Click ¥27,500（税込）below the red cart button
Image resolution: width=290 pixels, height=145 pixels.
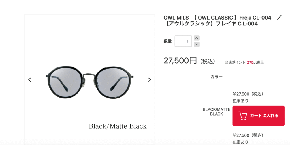(248, 135)
